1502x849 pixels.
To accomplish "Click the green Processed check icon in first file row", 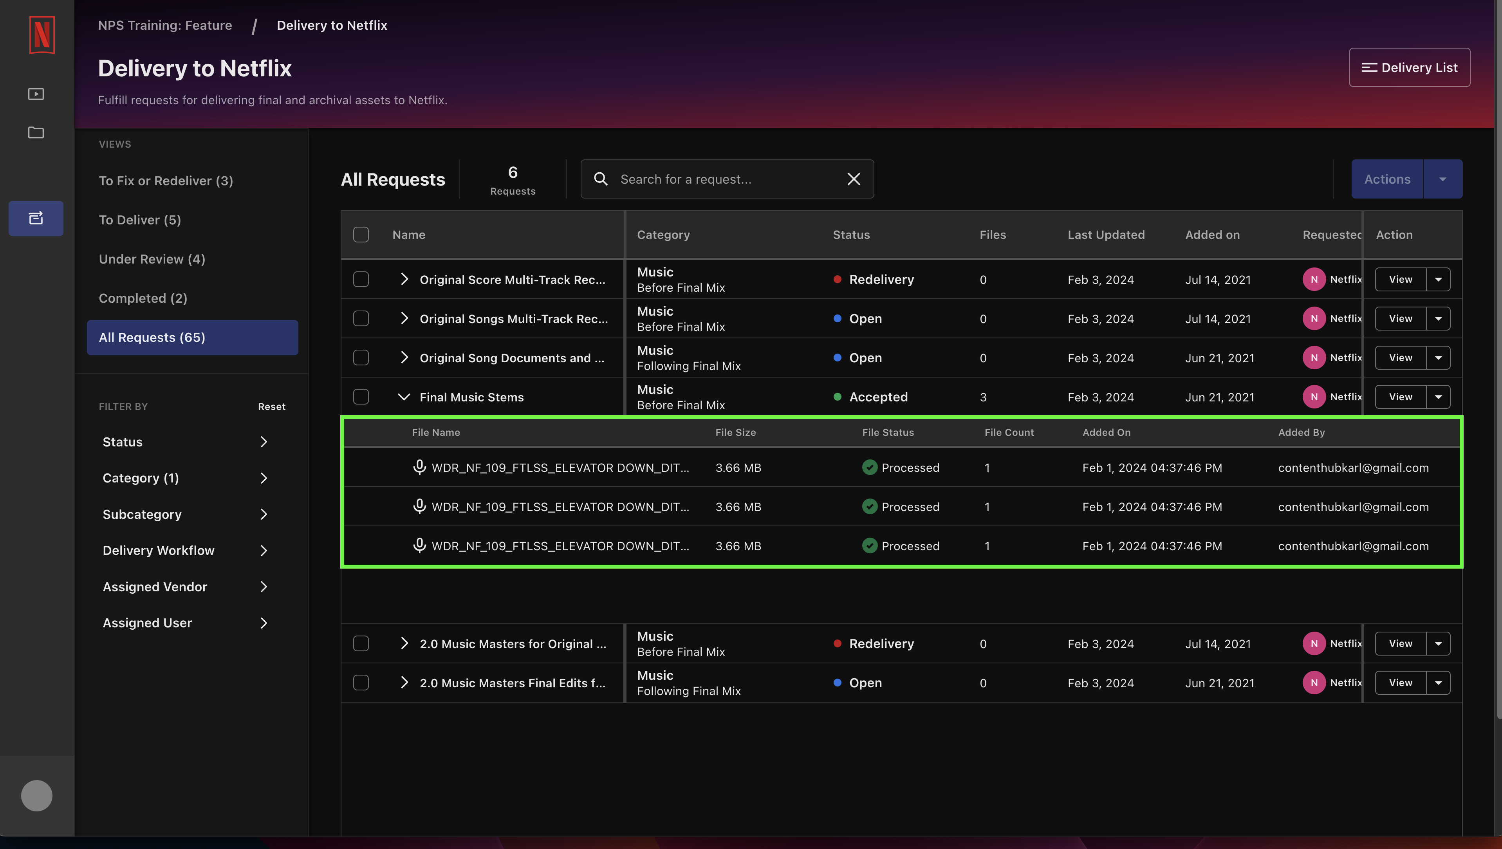I will point(869,467).
